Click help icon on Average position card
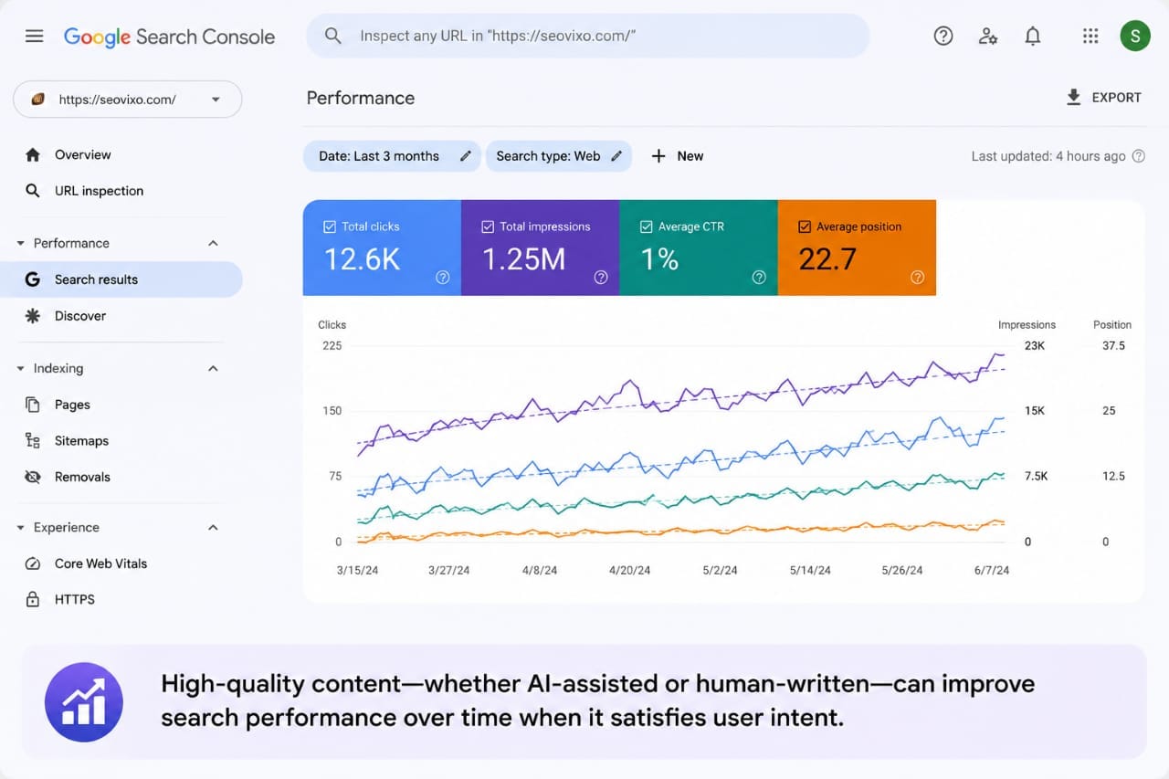Screen dimensions: 1169x779 click(x=918, y=278)
